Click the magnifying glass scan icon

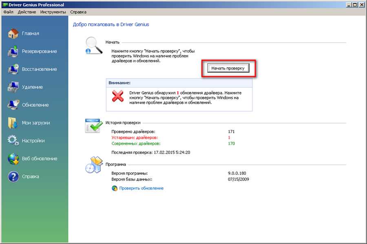click(x=94, y=46)
